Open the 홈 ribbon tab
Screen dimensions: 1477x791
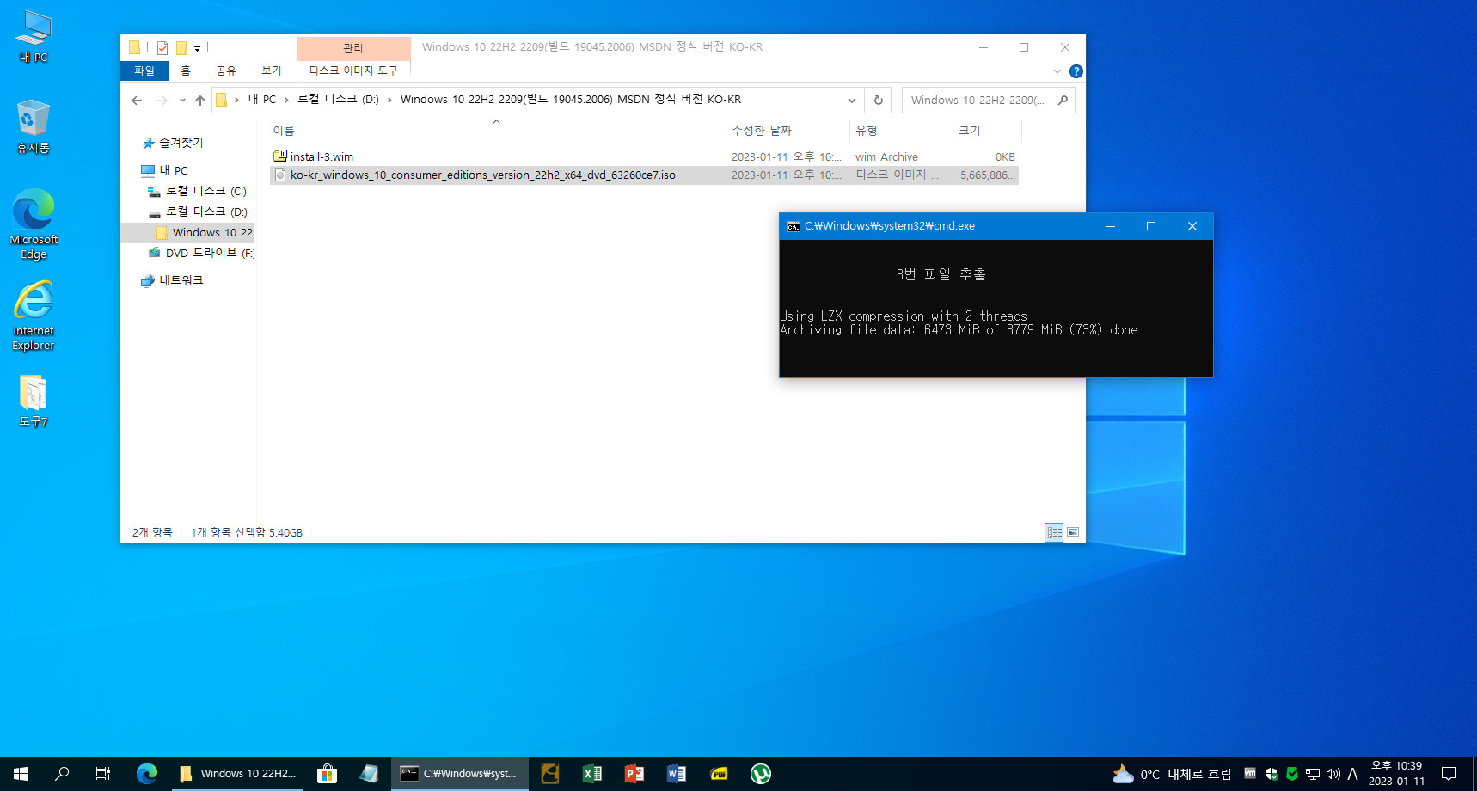click(x=186, y=71)
